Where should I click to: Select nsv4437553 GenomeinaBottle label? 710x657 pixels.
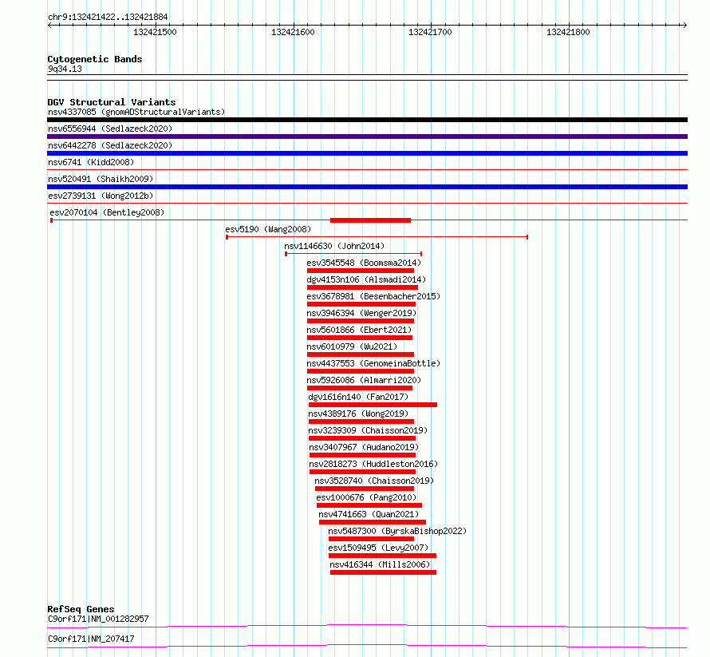[373, 363]
